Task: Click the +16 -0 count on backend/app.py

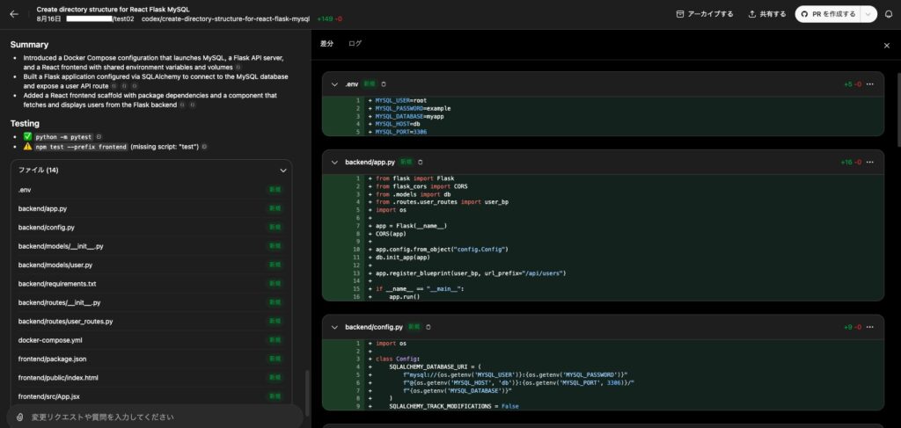Action: pyautogui.click(x=851, y=163)
